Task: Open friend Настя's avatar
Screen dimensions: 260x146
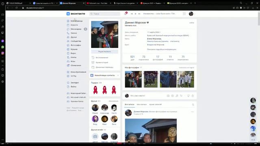Action: coord(114,108)
